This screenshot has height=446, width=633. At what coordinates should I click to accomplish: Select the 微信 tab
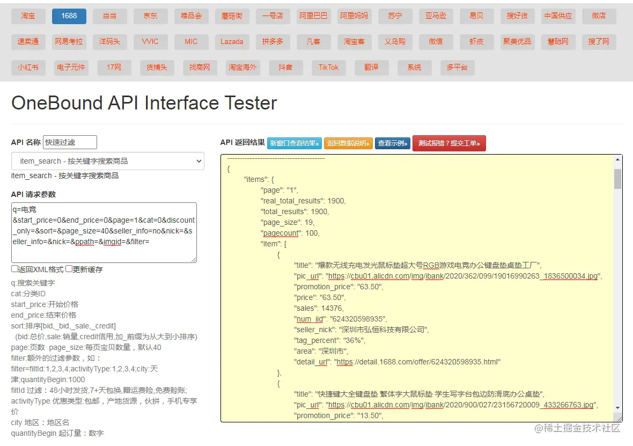pyautogui.click(x=436, y=42)
